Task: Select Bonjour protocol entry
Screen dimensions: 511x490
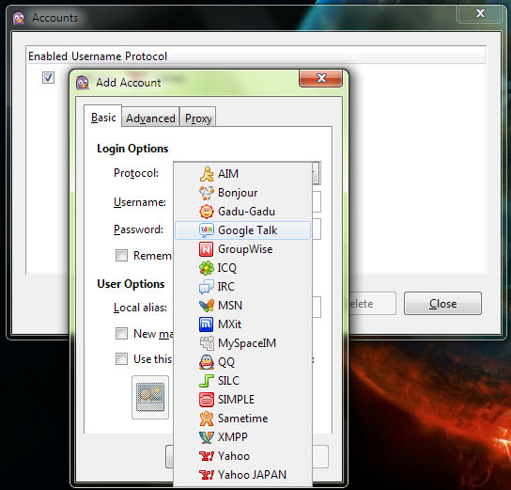Action: pyautogui.click(x=242, y=193)
